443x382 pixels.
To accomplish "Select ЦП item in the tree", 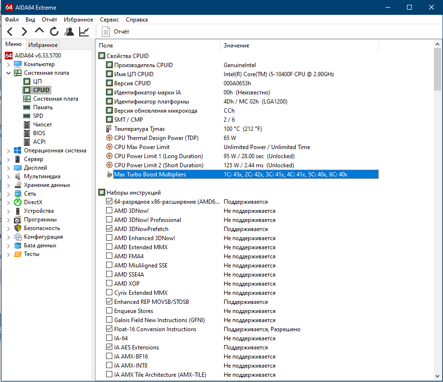I will [37, 81].
